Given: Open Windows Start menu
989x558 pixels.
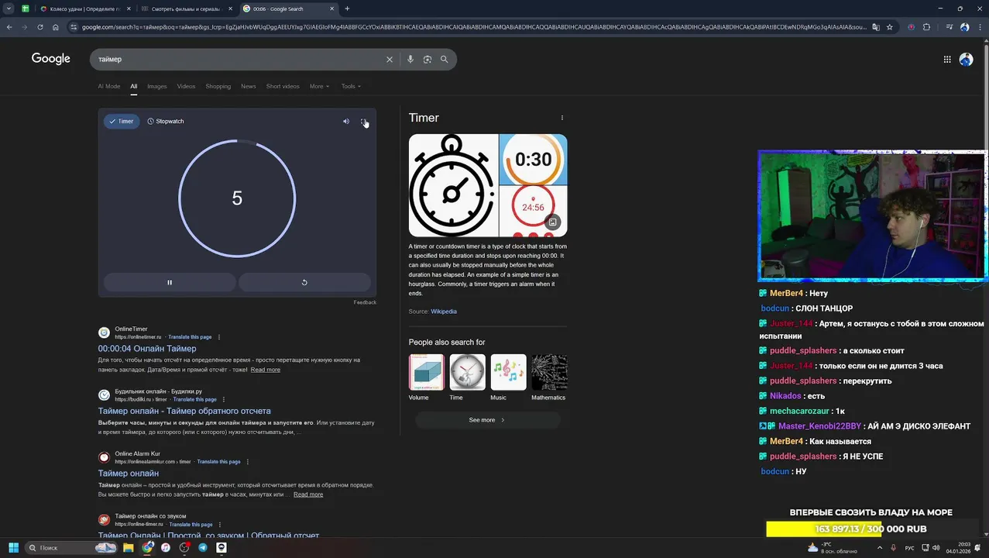Looking at the screenshot, I should click(13, 548).
